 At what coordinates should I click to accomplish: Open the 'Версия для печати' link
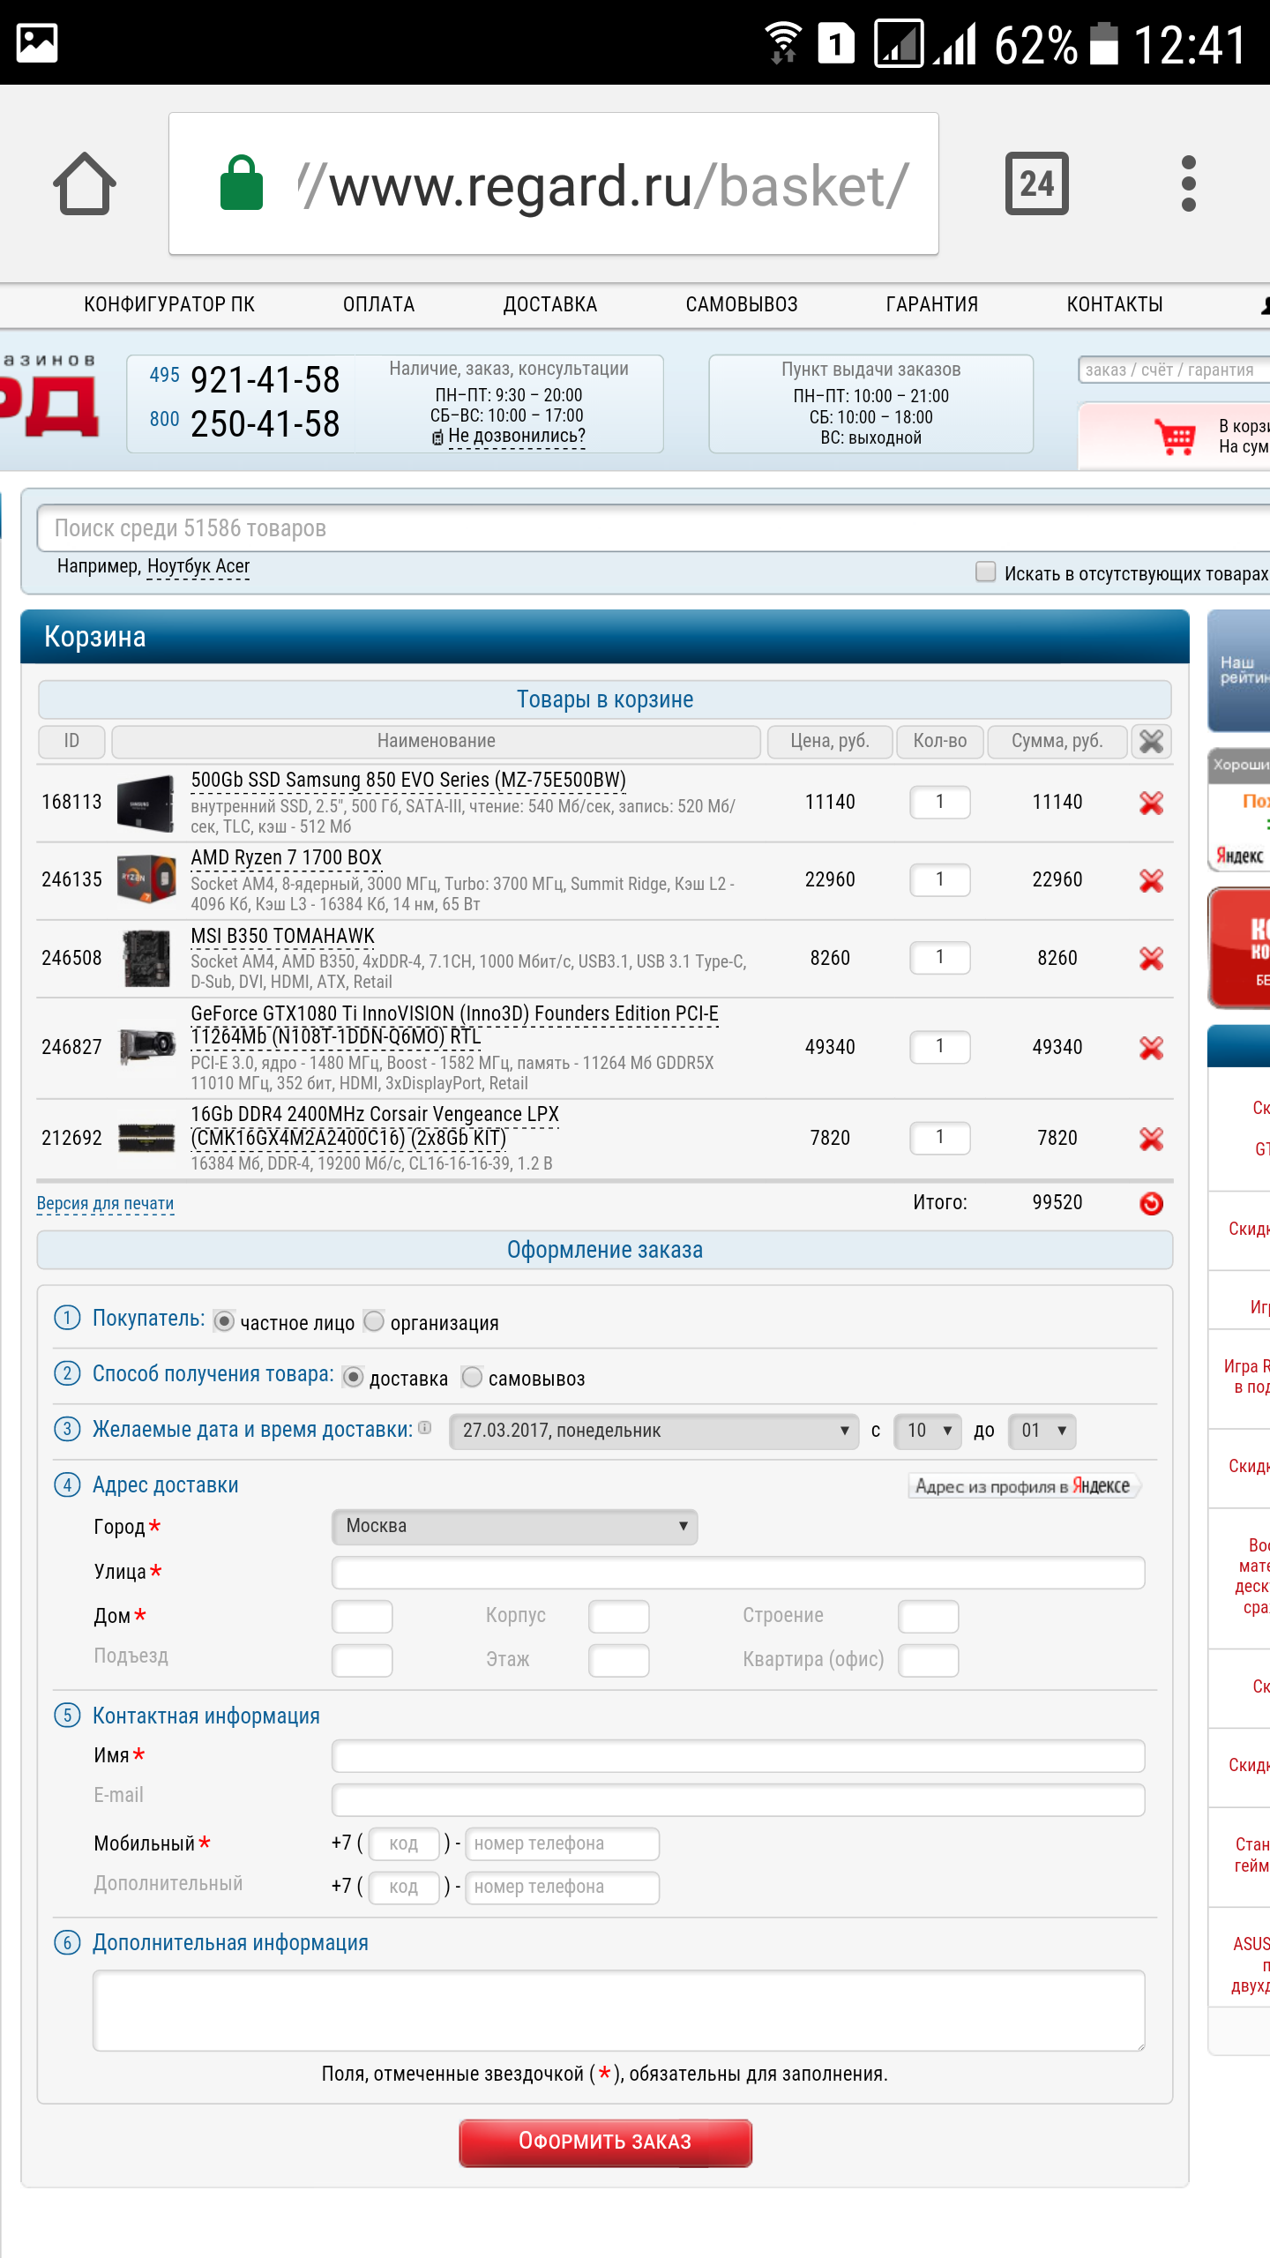(x=105, y=1204)
